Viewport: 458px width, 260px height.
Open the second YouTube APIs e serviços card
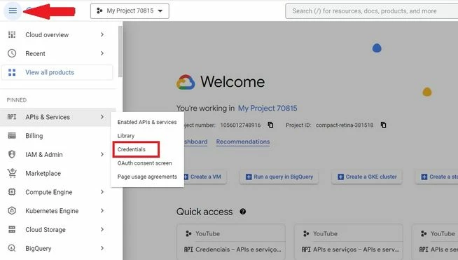click(349, 242)
